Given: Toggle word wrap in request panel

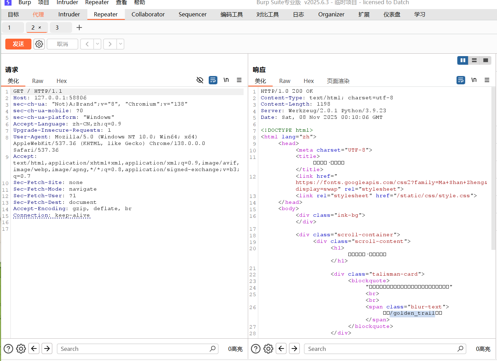Looking at the screenshot, I should point(213,80).
